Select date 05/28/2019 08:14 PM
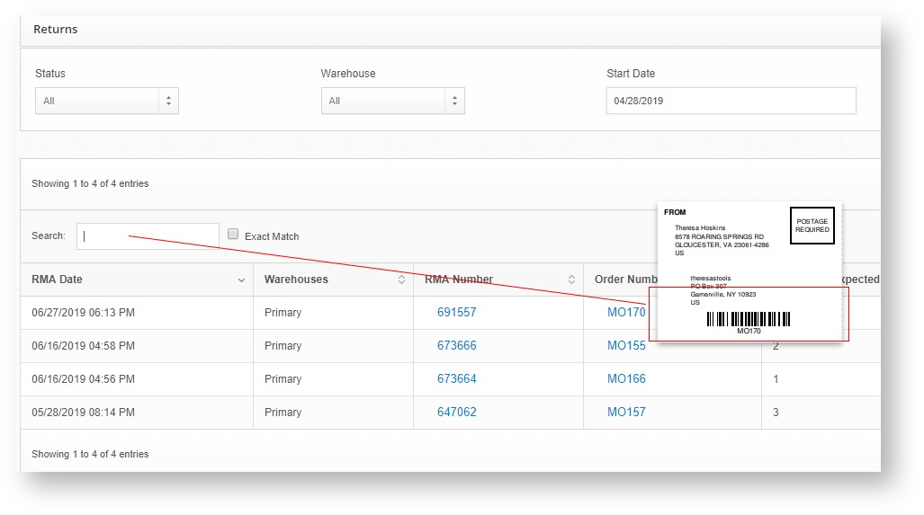This screenshot has width=924, height=515. click(x=83, y=412)
